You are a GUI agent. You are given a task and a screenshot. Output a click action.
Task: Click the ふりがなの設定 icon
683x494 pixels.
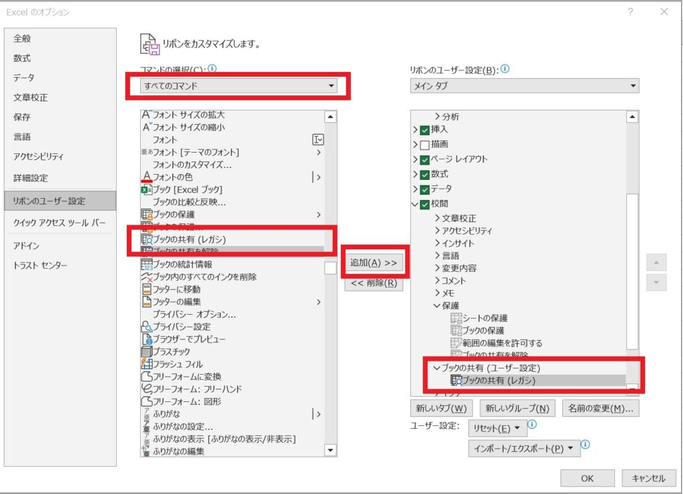(x=146, y=426)
